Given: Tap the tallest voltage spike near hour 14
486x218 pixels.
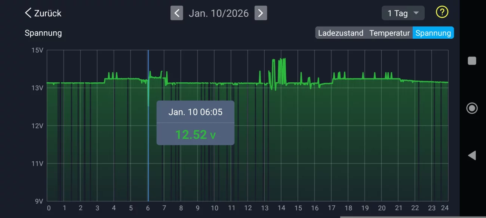Looking at the screenshot, I should (284, 60).
